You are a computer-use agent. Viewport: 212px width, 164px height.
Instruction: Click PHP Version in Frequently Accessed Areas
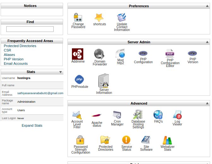[x=14, y=59]
